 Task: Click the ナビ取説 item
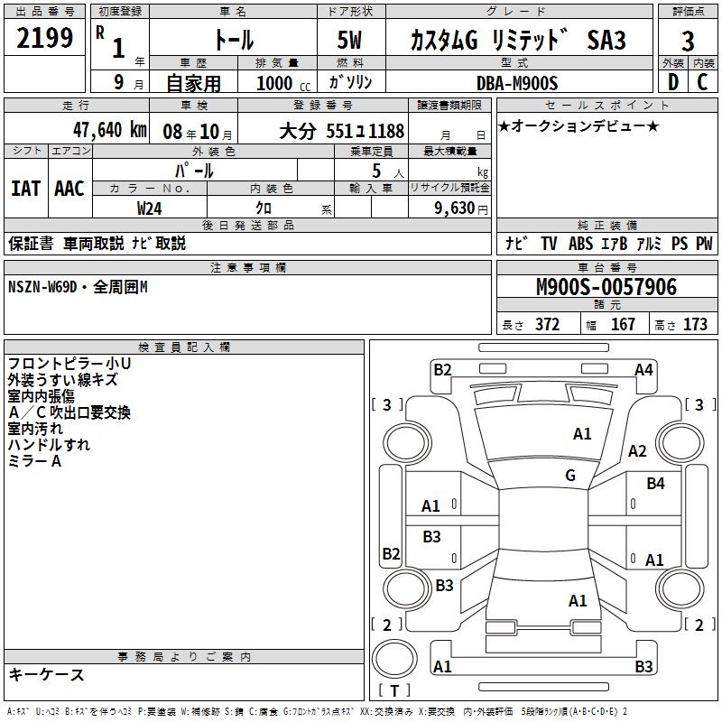pyautogui.click(x=159, y=244)
